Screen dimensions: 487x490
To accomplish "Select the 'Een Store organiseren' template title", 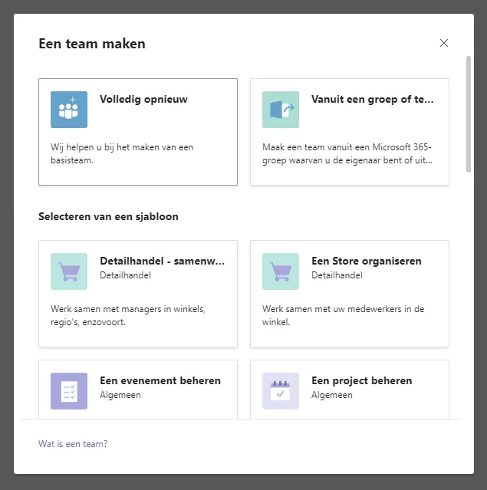I will pyautogui.click(x=366, y=261).
